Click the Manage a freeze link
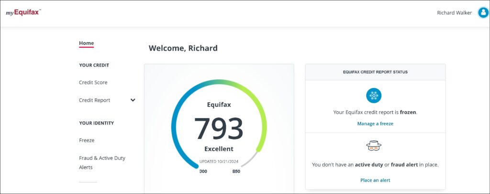The height and width of the screenshot is (194, 490). [x=375, y=123]
